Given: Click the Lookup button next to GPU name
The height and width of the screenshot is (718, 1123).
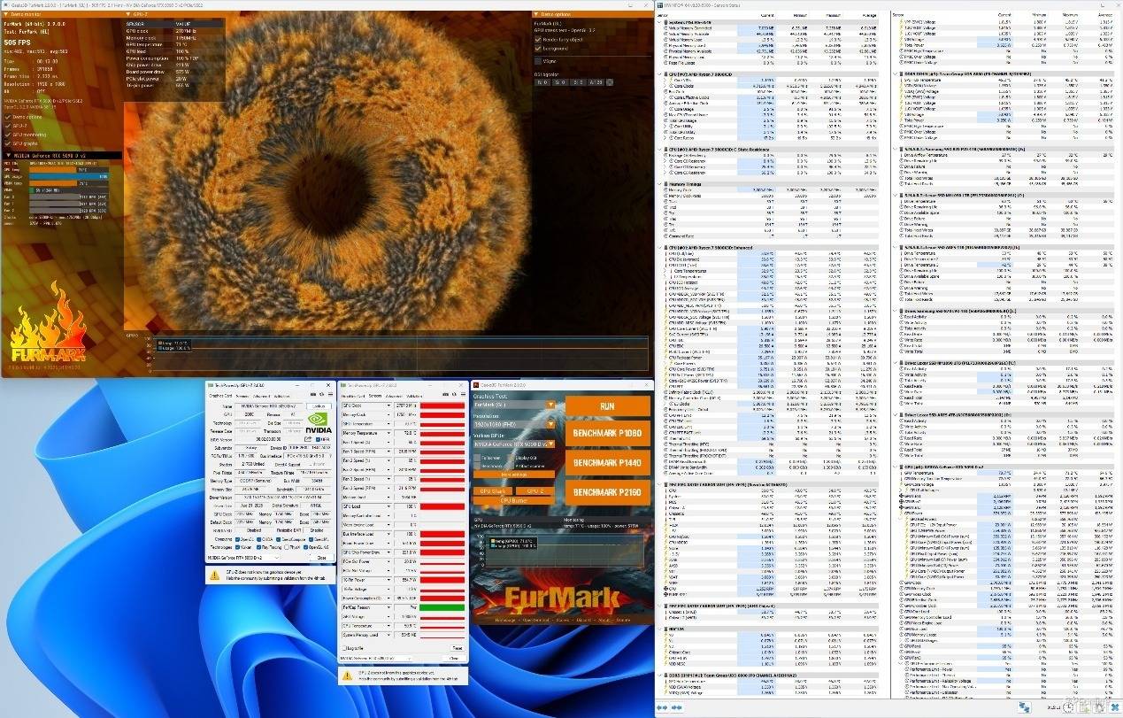Looking at the screenshot, I should point(317,405).
